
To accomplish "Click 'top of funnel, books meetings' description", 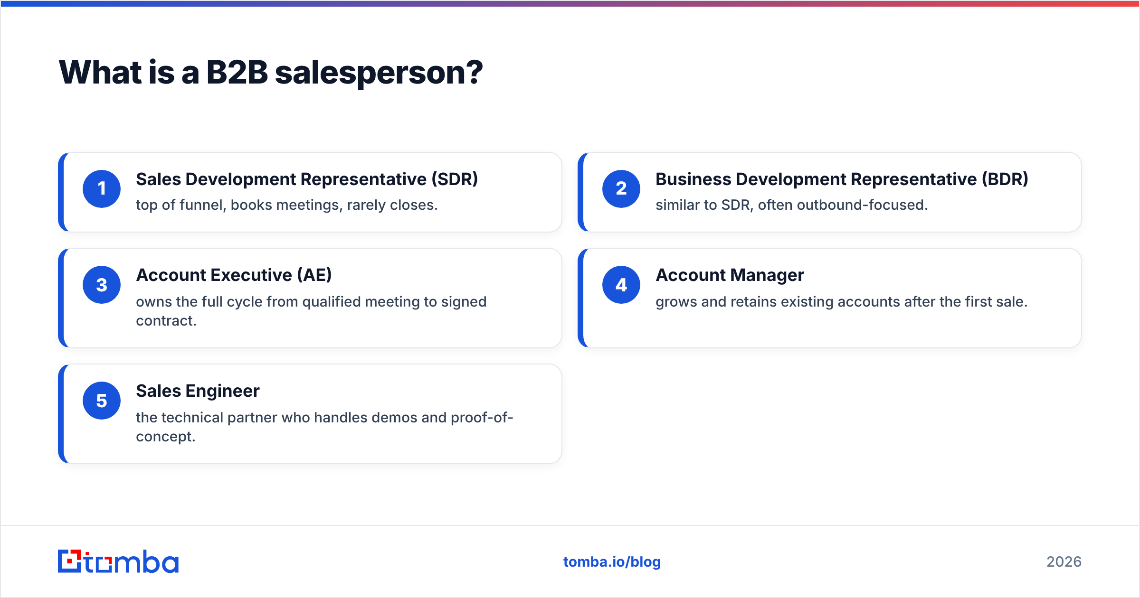I will (x=287, y=205).
